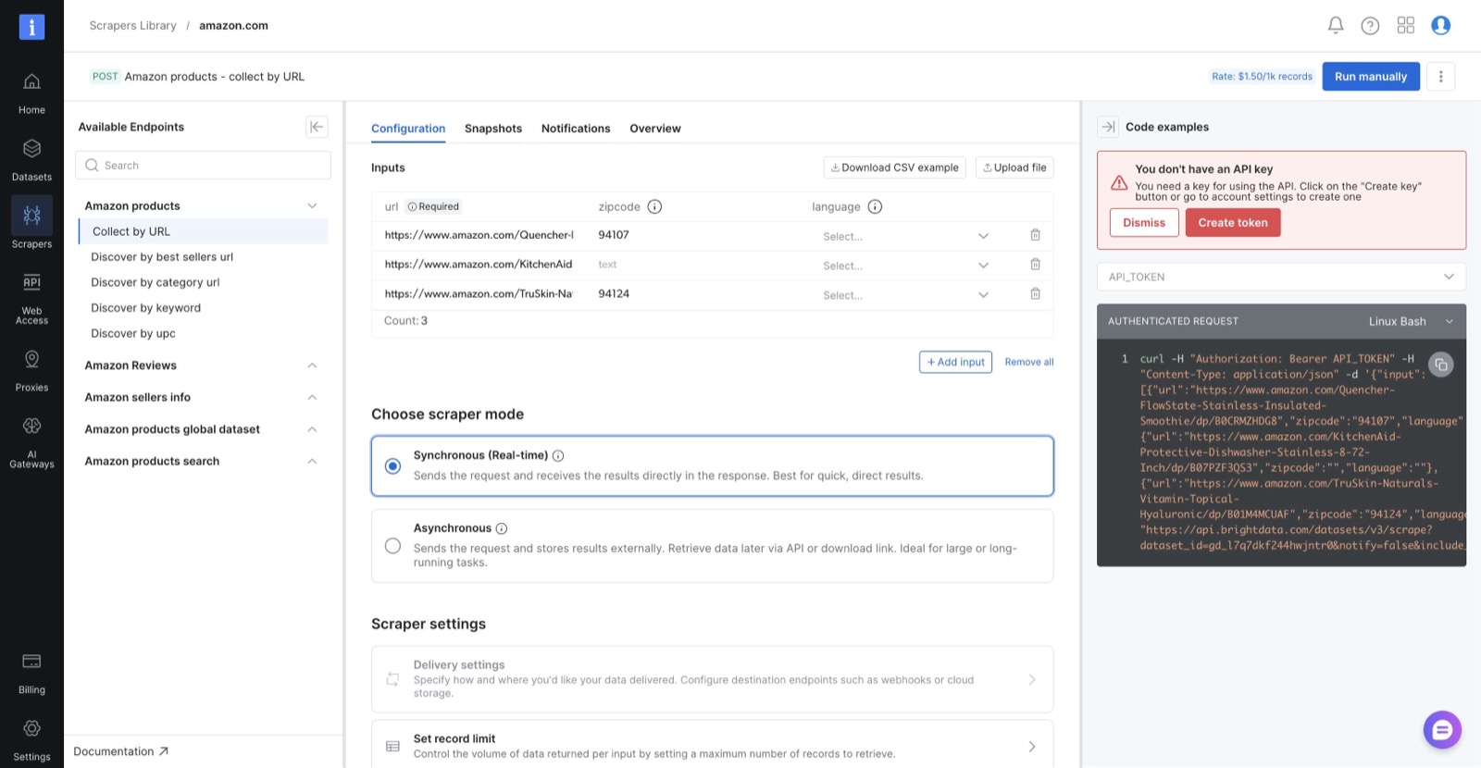Click the Add input button
Screen dimensions: 1481x768
coord(955,362)
